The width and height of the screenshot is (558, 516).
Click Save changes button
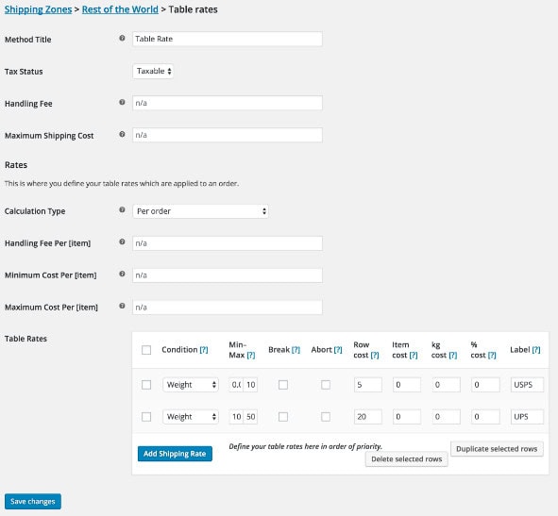coord(33,502)
